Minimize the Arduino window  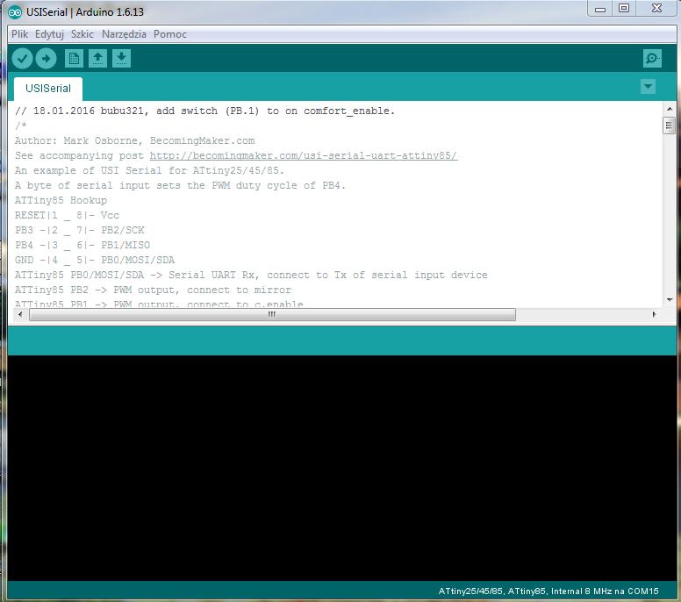pyautogui.click(x=600, y=9)
